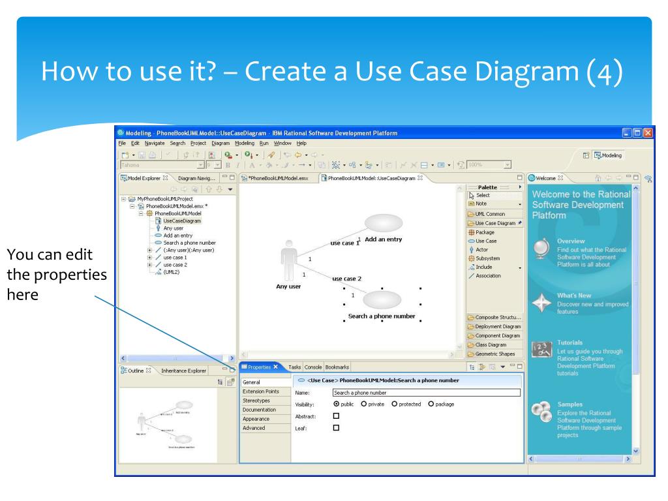Switch to the Tasks tab
The image size is (668, 501).
tap(295, 367)
